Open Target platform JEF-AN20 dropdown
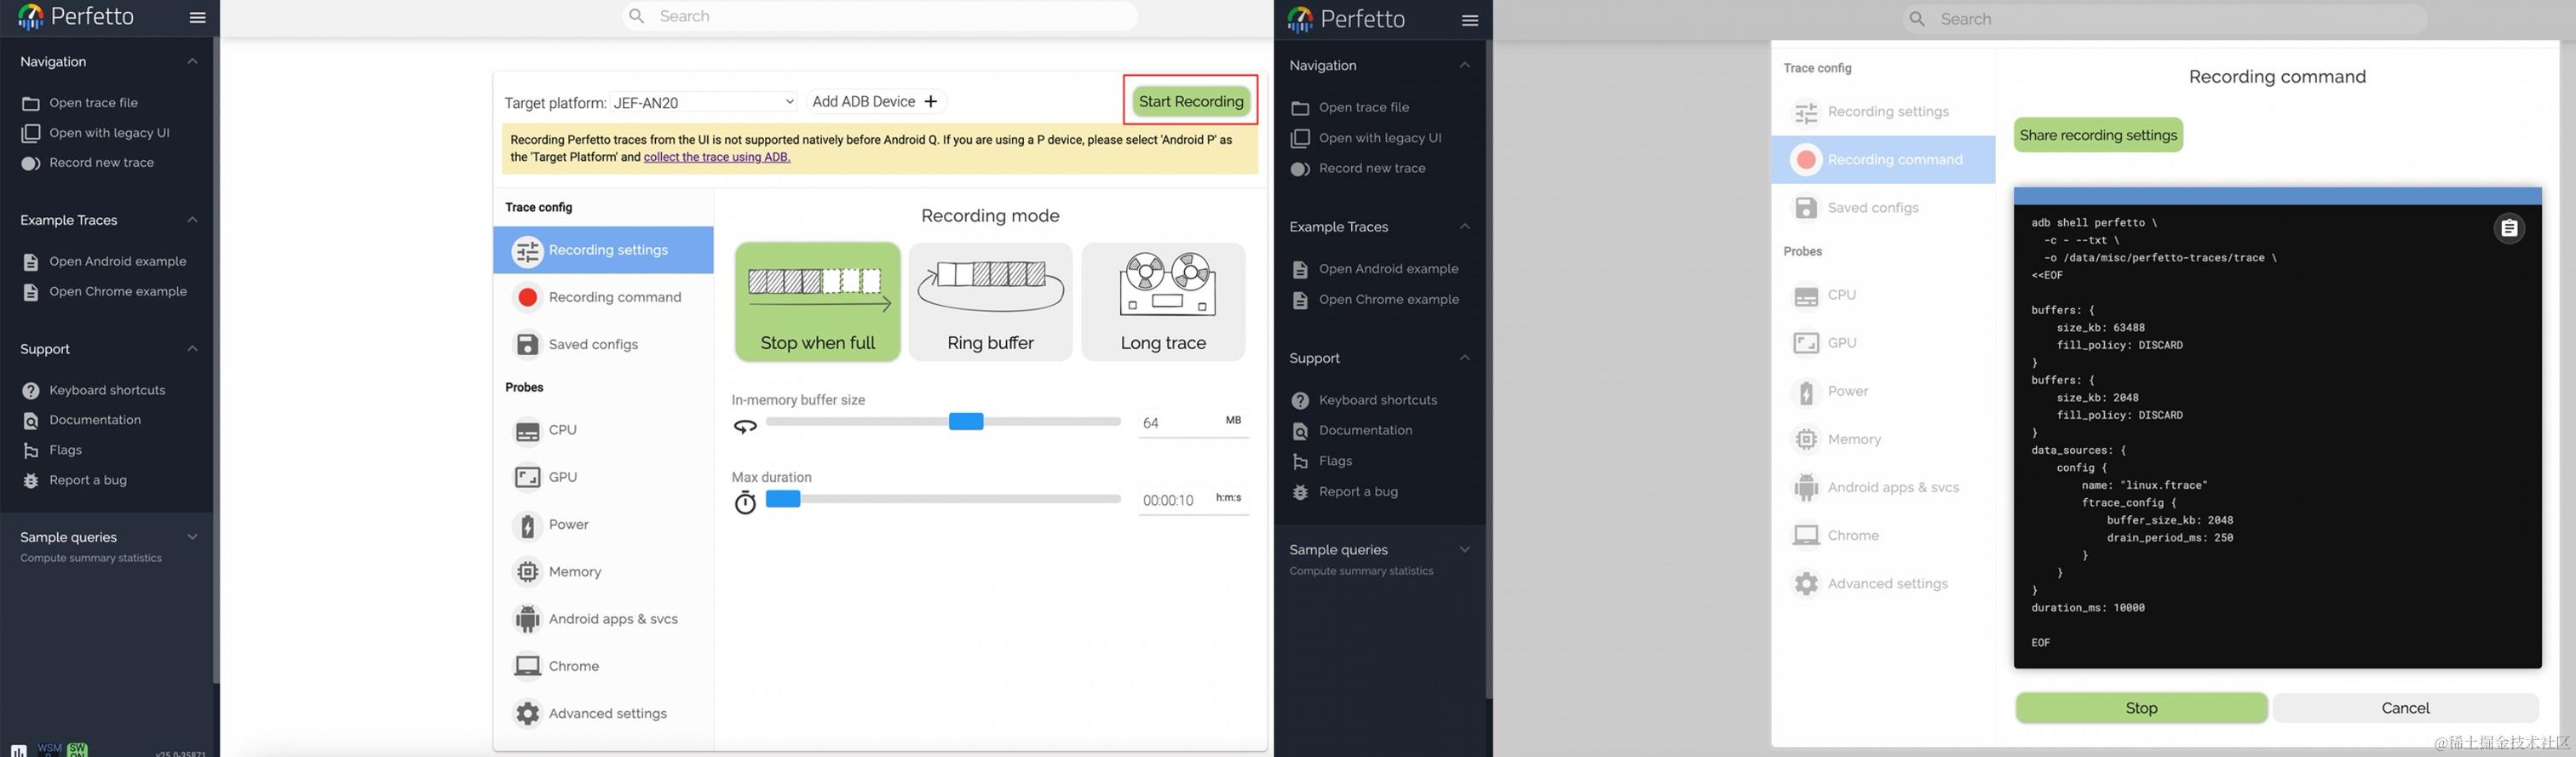The image size is (2576, 757). 704,102
